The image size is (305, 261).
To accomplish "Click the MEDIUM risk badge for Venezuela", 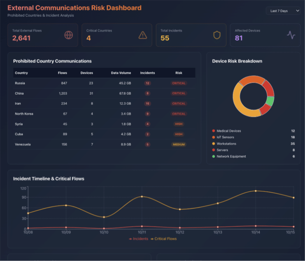I will pos(179,144).
